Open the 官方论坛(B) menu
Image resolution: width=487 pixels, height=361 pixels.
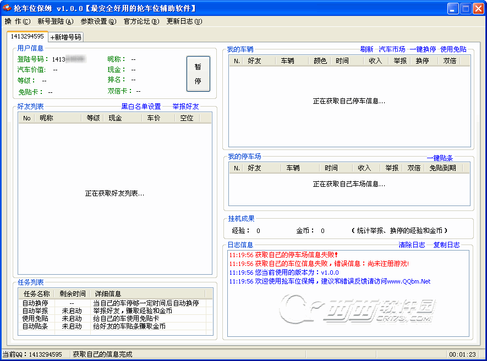141,21
